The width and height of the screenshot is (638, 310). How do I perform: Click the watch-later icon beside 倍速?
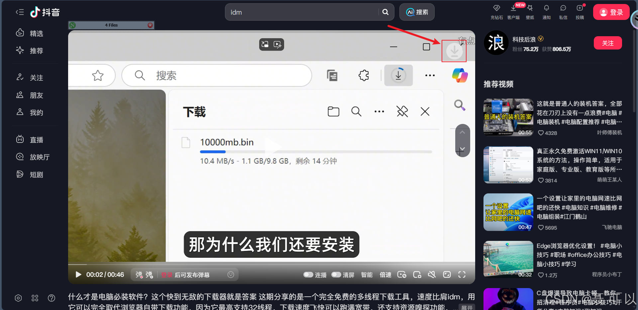[402, 274]
